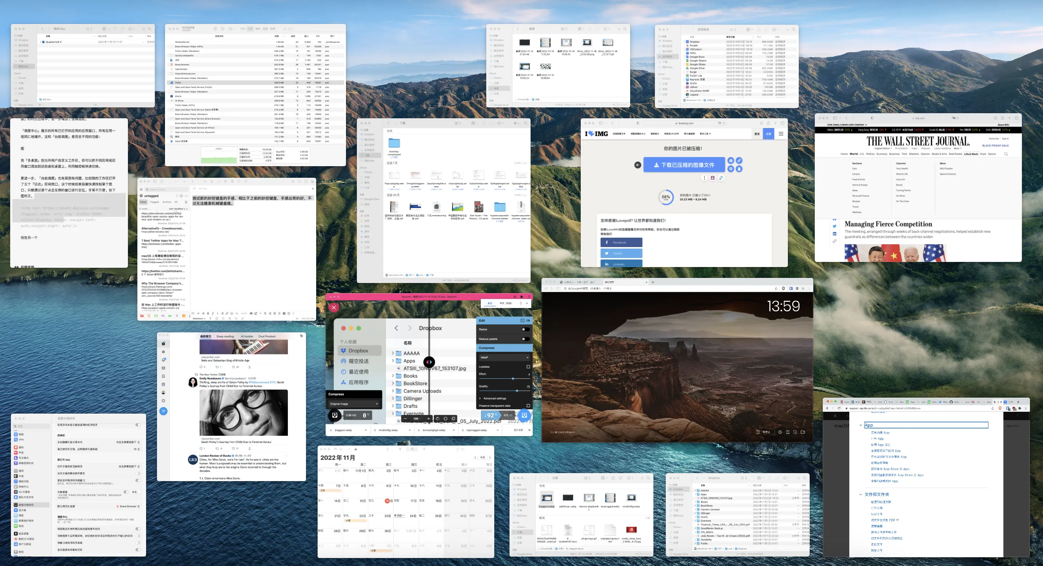Image resolution: width=1043 pixels, height=566 pixels.
Task: Toggle the Resize switch in Squoosh
Action: click(525, 329)
